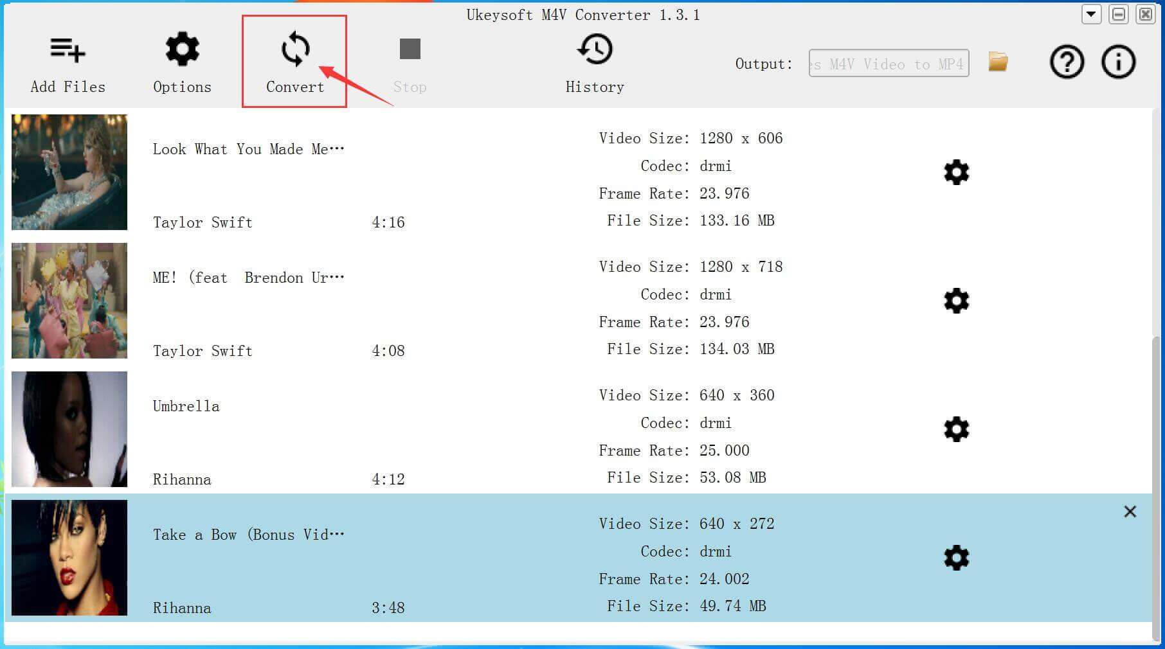This screenshot has height=649, width=1165.
Task: Click the Output path input field
Action: [x=889, y=63]
